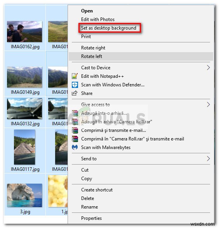Click the 3.jpg file name

pos(25,212)
